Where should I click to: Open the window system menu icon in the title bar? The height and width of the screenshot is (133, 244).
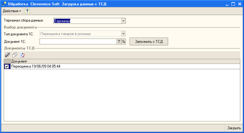[x=4, y=4]
